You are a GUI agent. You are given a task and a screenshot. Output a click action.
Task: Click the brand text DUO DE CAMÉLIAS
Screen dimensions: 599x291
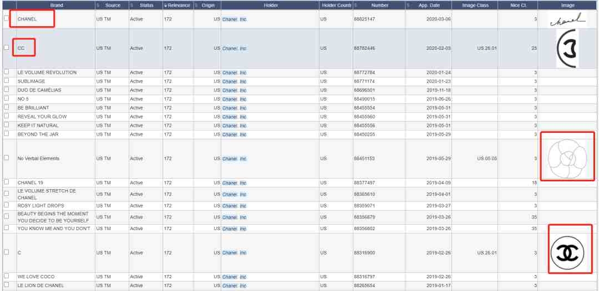(39, 90)
